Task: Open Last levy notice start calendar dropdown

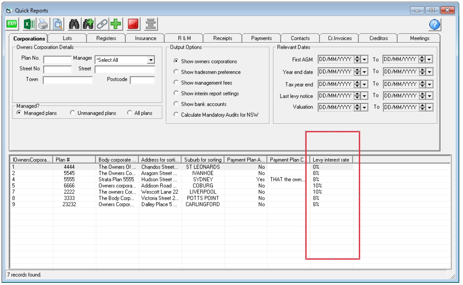Action: 365,96
